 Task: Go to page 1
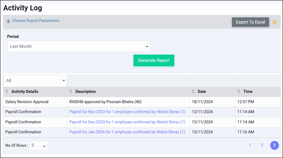pyautogui.click(x=250, y=145)
